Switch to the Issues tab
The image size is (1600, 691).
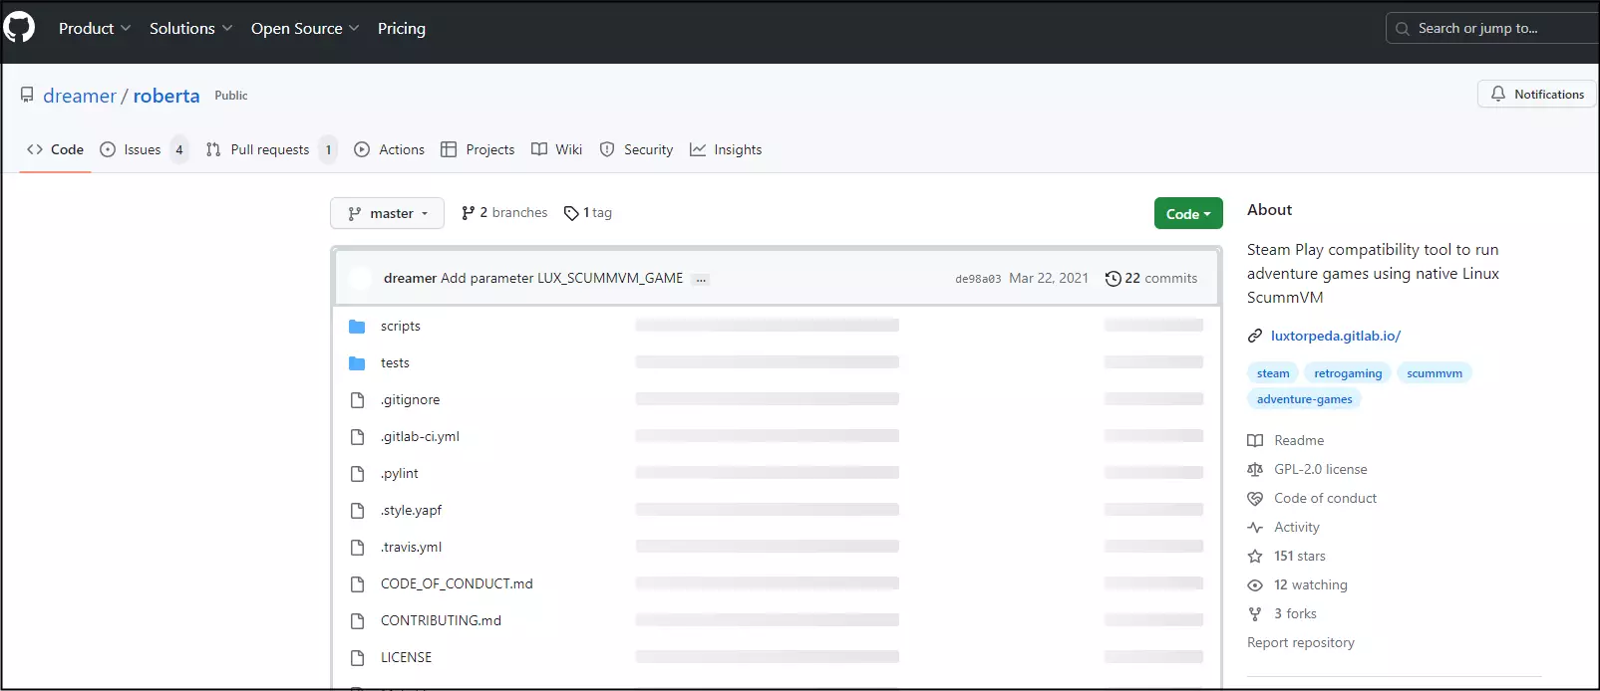[142, 149]
